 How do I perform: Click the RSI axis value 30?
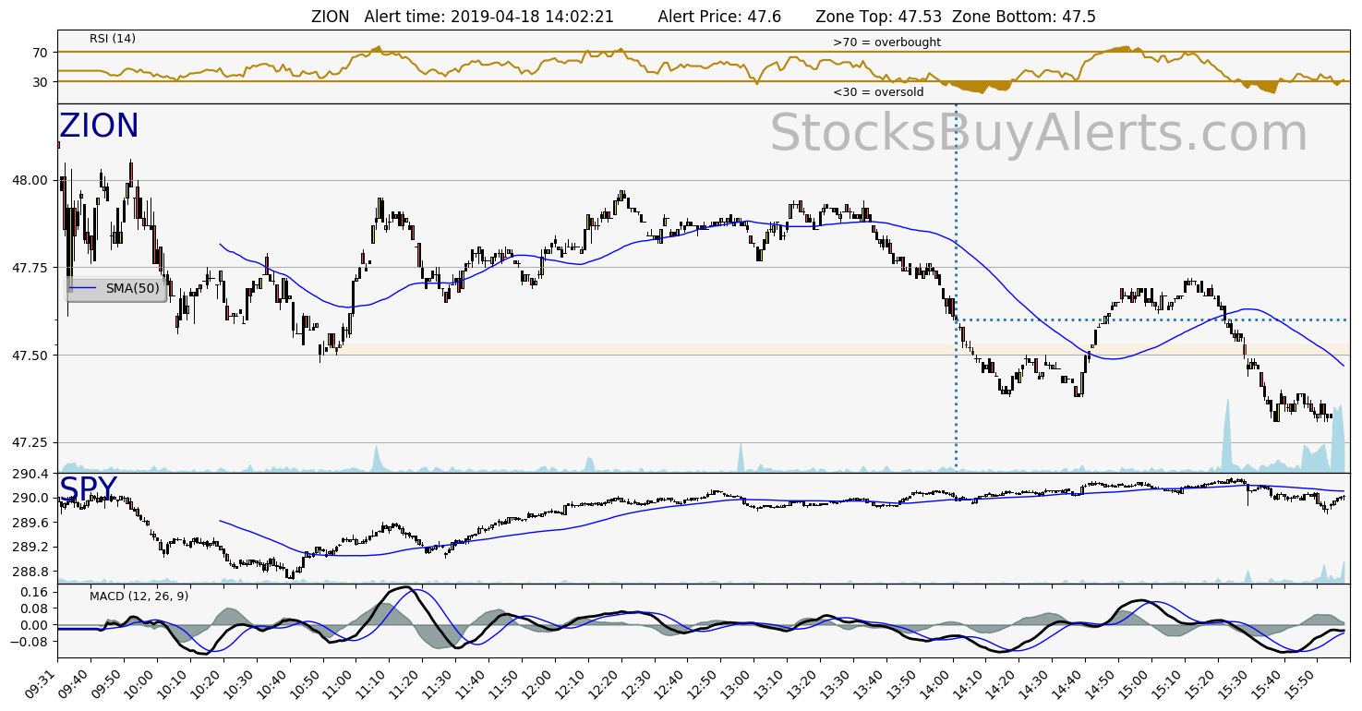[40, 82]
